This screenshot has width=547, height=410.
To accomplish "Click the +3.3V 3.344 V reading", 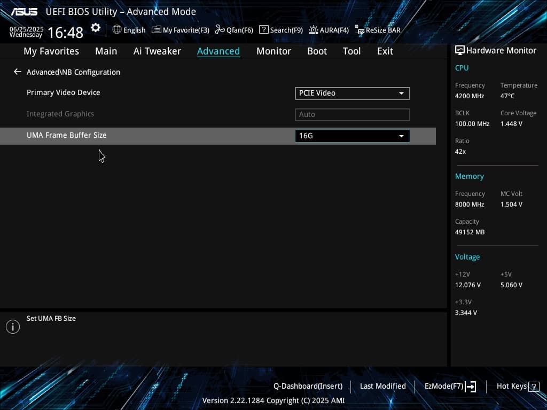I will pyautogui.click(x=466, y=313).
